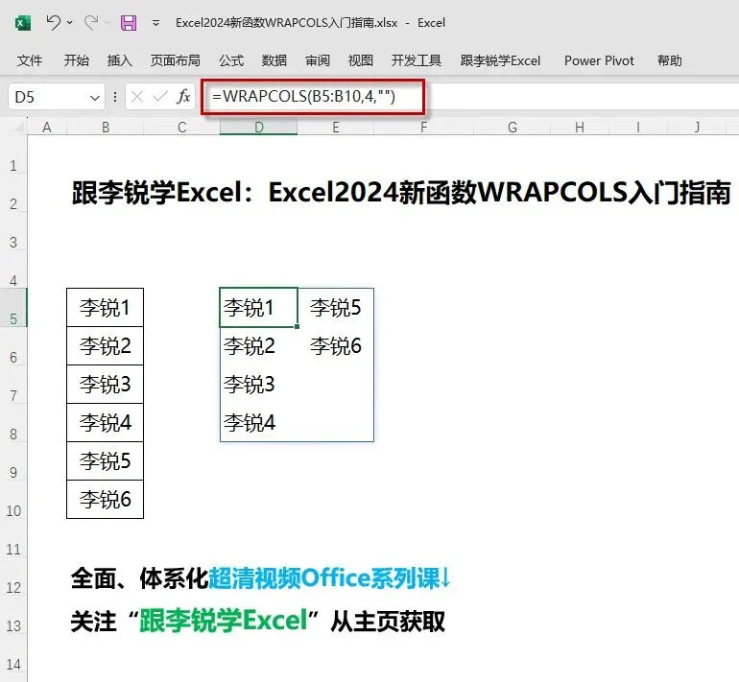Open the 视图 ribbon tab

361,60
